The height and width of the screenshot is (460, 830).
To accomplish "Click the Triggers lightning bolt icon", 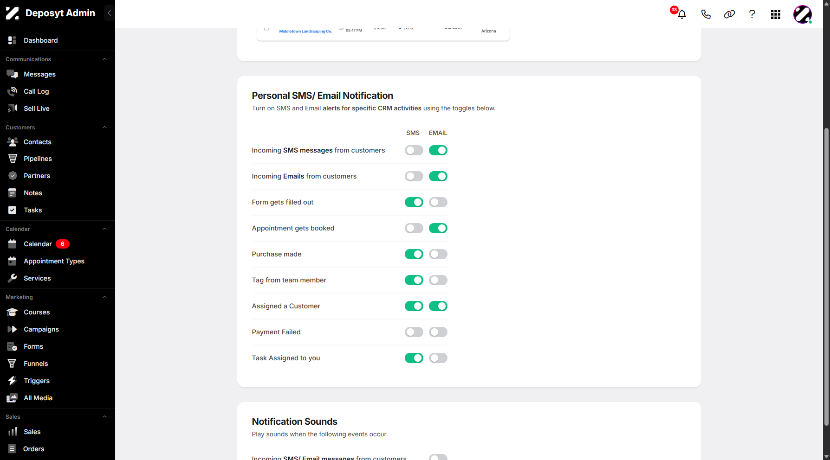I will point(13,381).
